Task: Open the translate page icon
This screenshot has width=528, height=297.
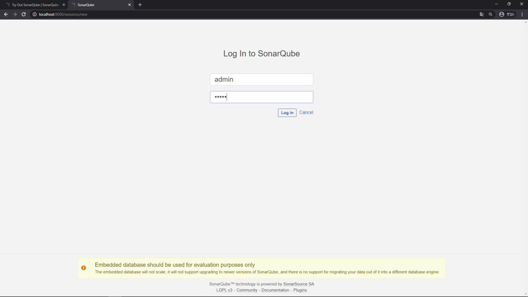Action: pos(482,14)
